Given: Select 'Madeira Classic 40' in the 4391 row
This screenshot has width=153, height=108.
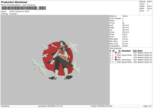Looking at the screenshot, I should point(145,53).
